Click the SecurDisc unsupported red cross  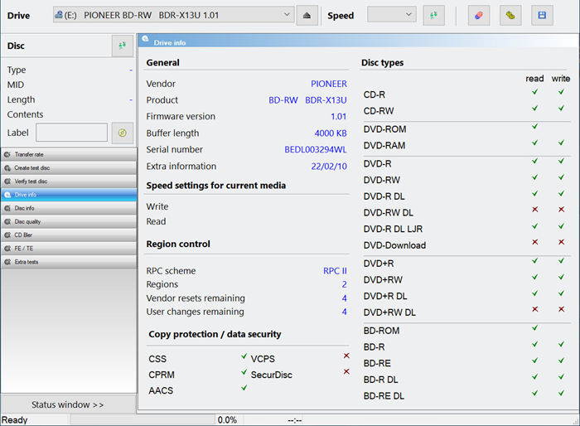[x=346, y=371]
